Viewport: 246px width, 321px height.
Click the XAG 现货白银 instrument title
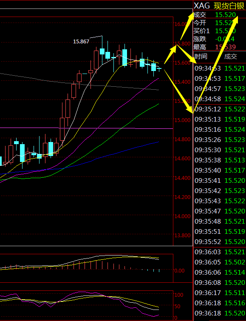pyautogui.click(x=219, y=6)
